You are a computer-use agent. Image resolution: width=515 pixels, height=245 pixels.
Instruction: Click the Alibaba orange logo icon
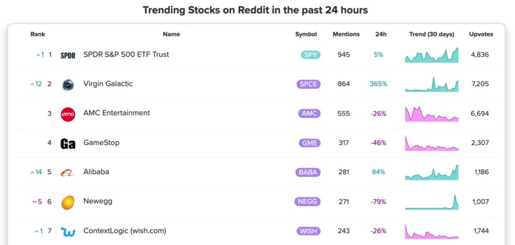[x=68, y=173]
